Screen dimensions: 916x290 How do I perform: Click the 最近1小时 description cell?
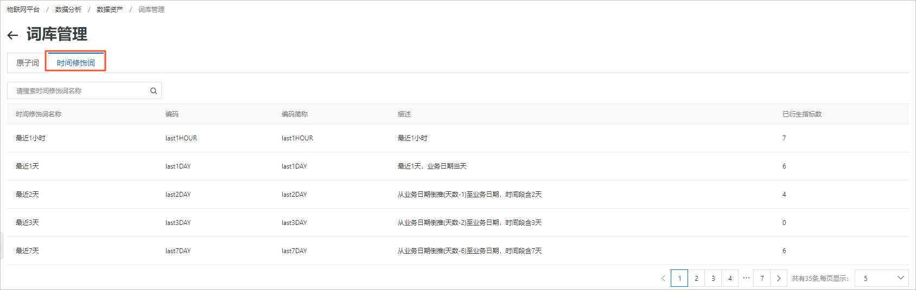(x=412, y=138)
